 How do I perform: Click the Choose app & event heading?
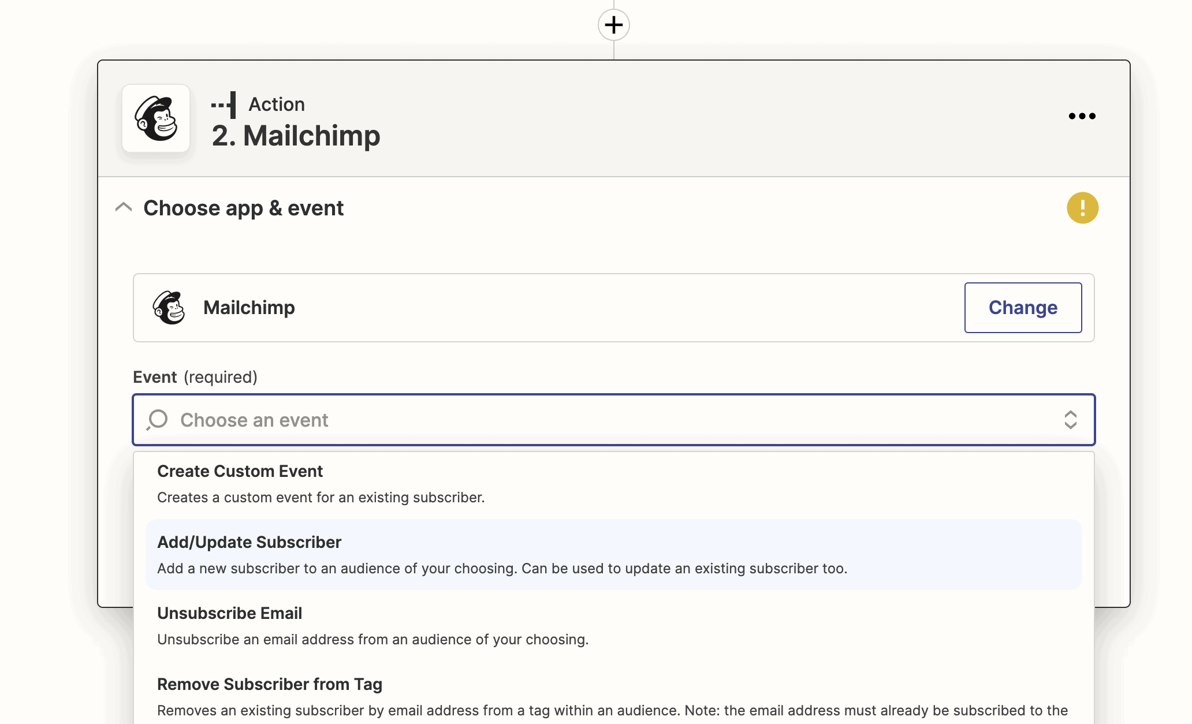pyautogui.click(x=243, y=208)
